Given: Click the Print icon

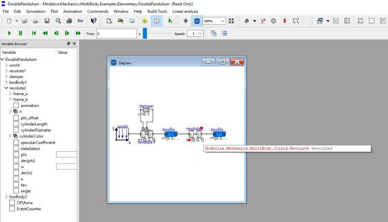Looking at the screenshot, I should tap(69, 21).
